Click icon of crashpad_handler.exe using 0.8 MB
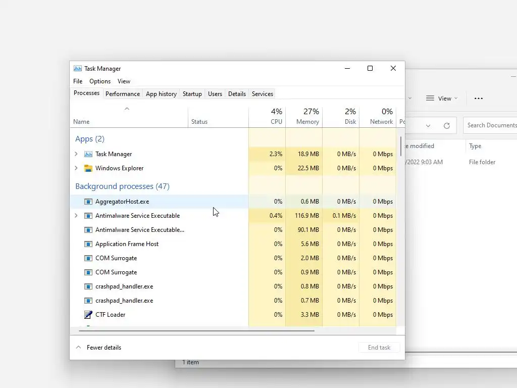Screen dimensions: 517x388 click(x=88, y=287)
